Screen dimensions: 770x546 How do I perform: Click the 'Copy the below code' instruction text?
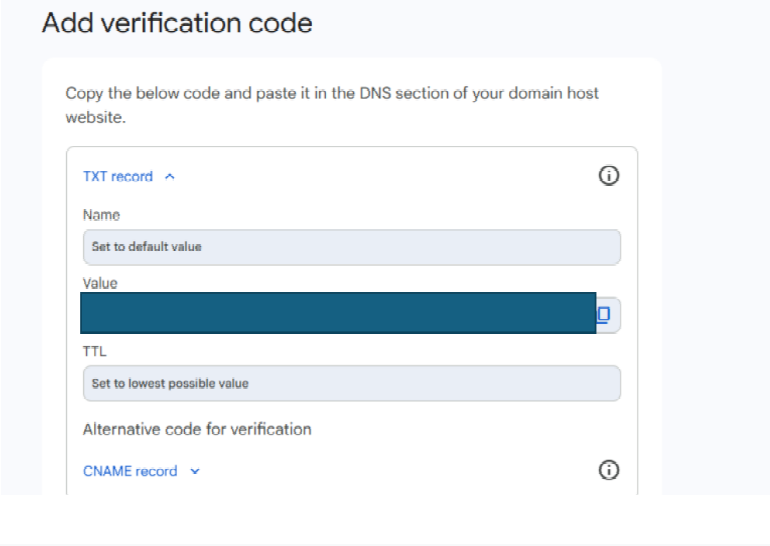(x=332, y=105)
